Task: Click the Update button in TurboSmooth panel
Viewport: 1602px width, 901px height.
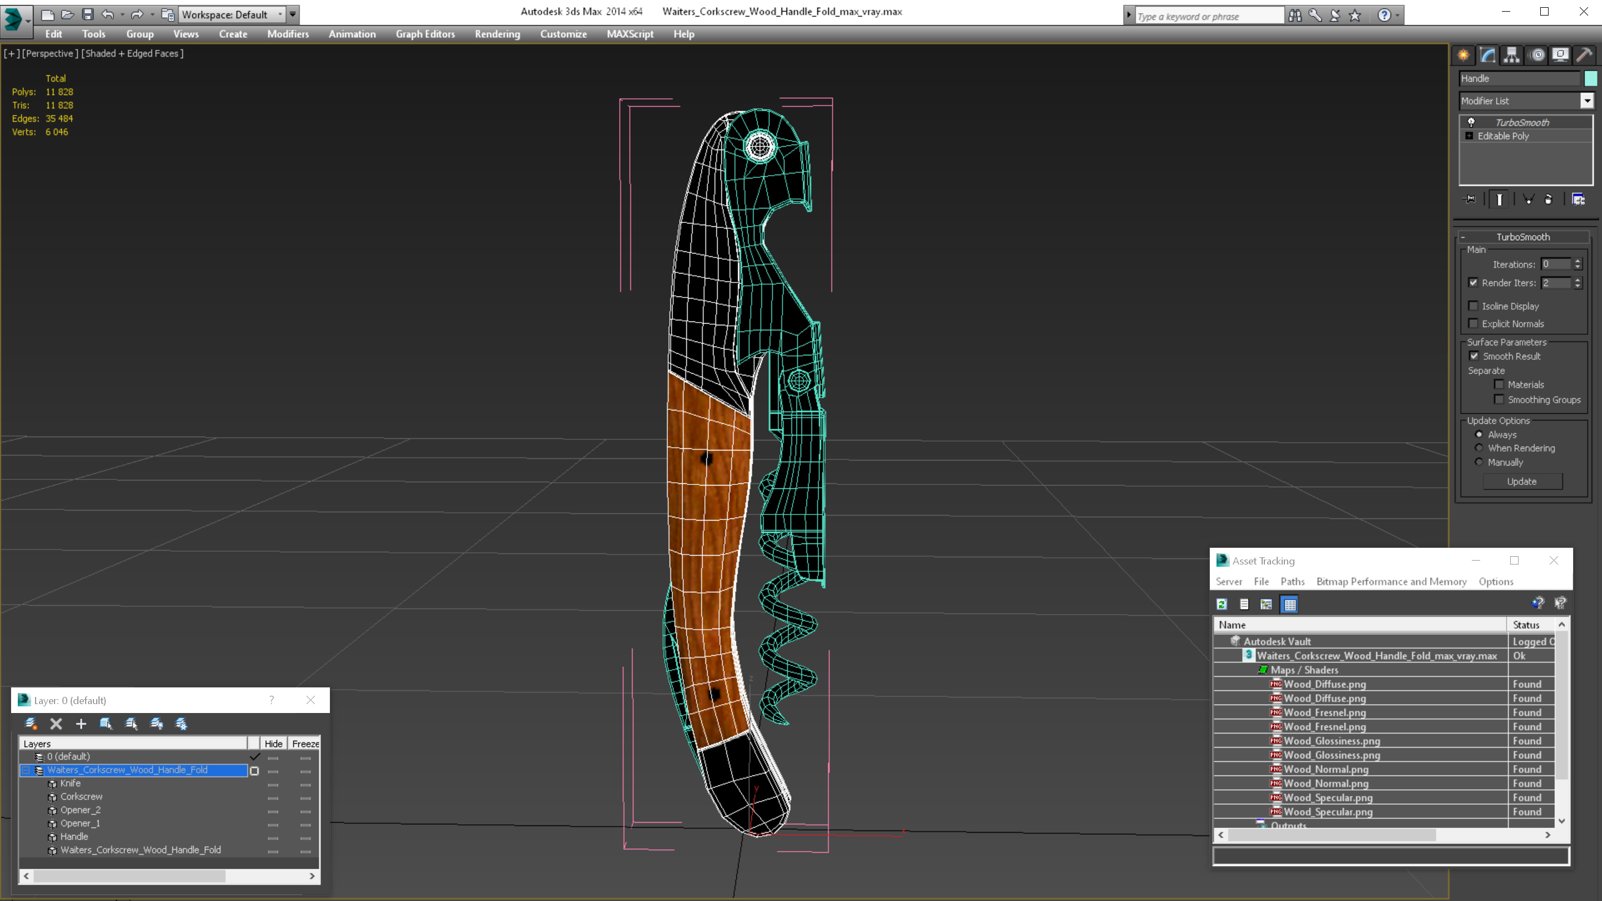Action: (x=1522, y=481)
